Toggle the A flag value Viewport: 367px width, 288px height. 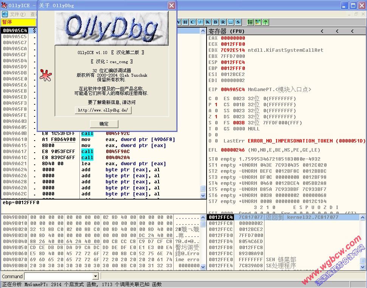pyautogui.click(x=216, y=111)
